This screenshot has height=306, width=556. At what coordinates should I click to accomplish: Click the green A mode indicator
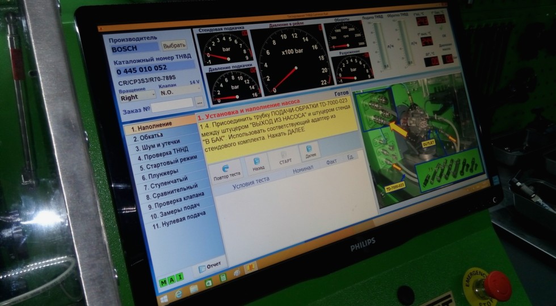tap(171, 280)
